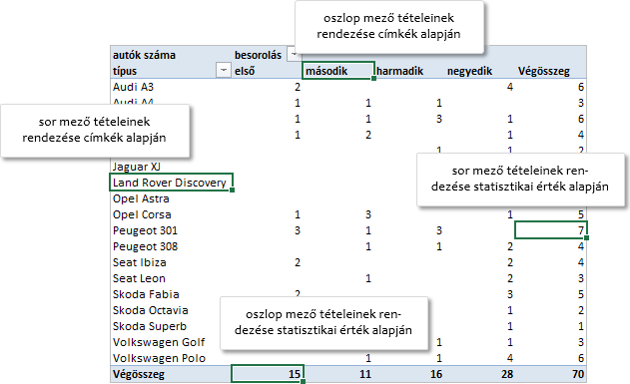This screenshot has width=630, height=384.
Task: Open the típus row field filter dropdown
Action: [x=224, y=70]
